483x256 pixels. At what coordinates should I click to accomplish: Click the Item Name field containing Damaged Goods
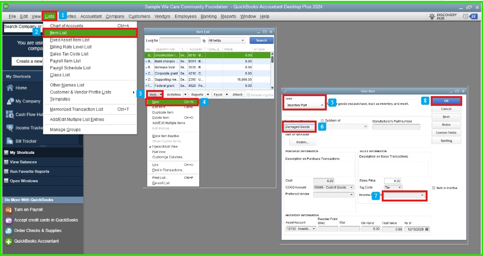click(300, 127)
